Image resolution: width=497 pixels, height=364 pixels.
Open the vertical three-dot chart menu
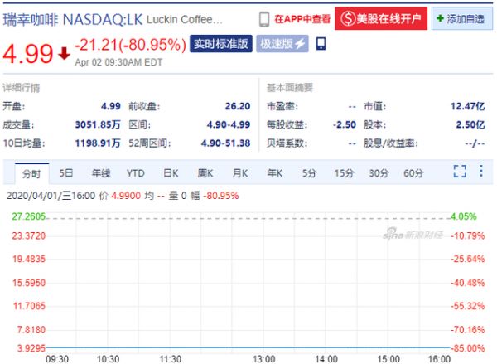[480, 172]
